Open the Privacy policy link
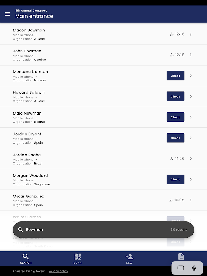The width and height of the screenshot is (207, 276). coord(58,271)
